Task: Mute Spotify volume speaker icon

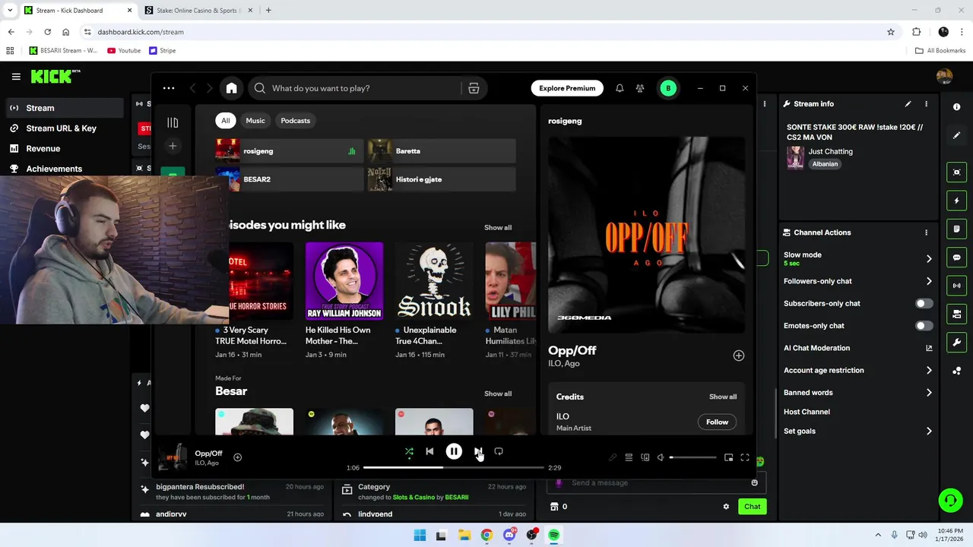Action: [x=661, y=457]
